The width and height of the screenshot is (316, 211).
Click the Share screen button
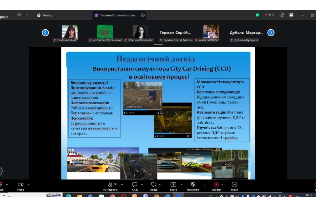tap(173, 186)
